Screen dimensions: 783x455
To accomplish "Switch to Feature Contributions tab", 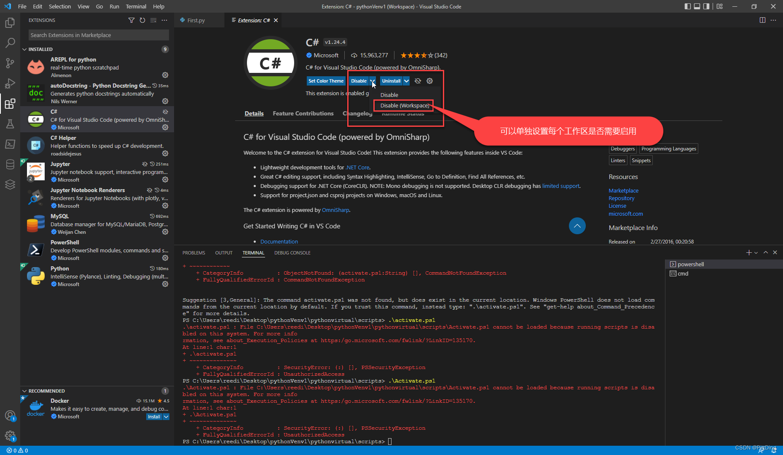I will coord(303,113).
